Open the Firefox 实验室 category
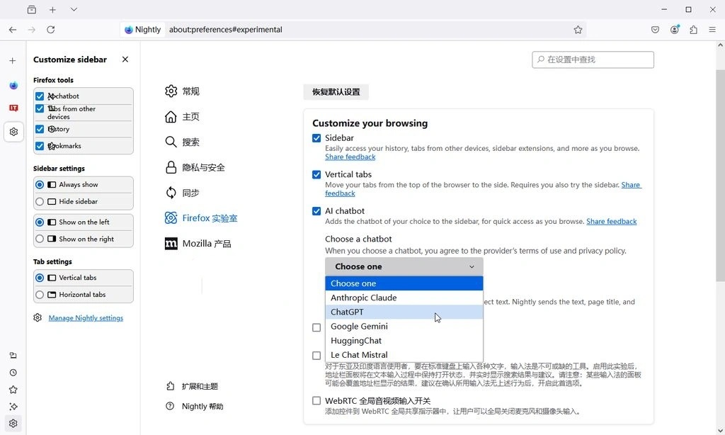Image resolution: width=725 pixels, height=435 pixels. click(x=201, y=218)
